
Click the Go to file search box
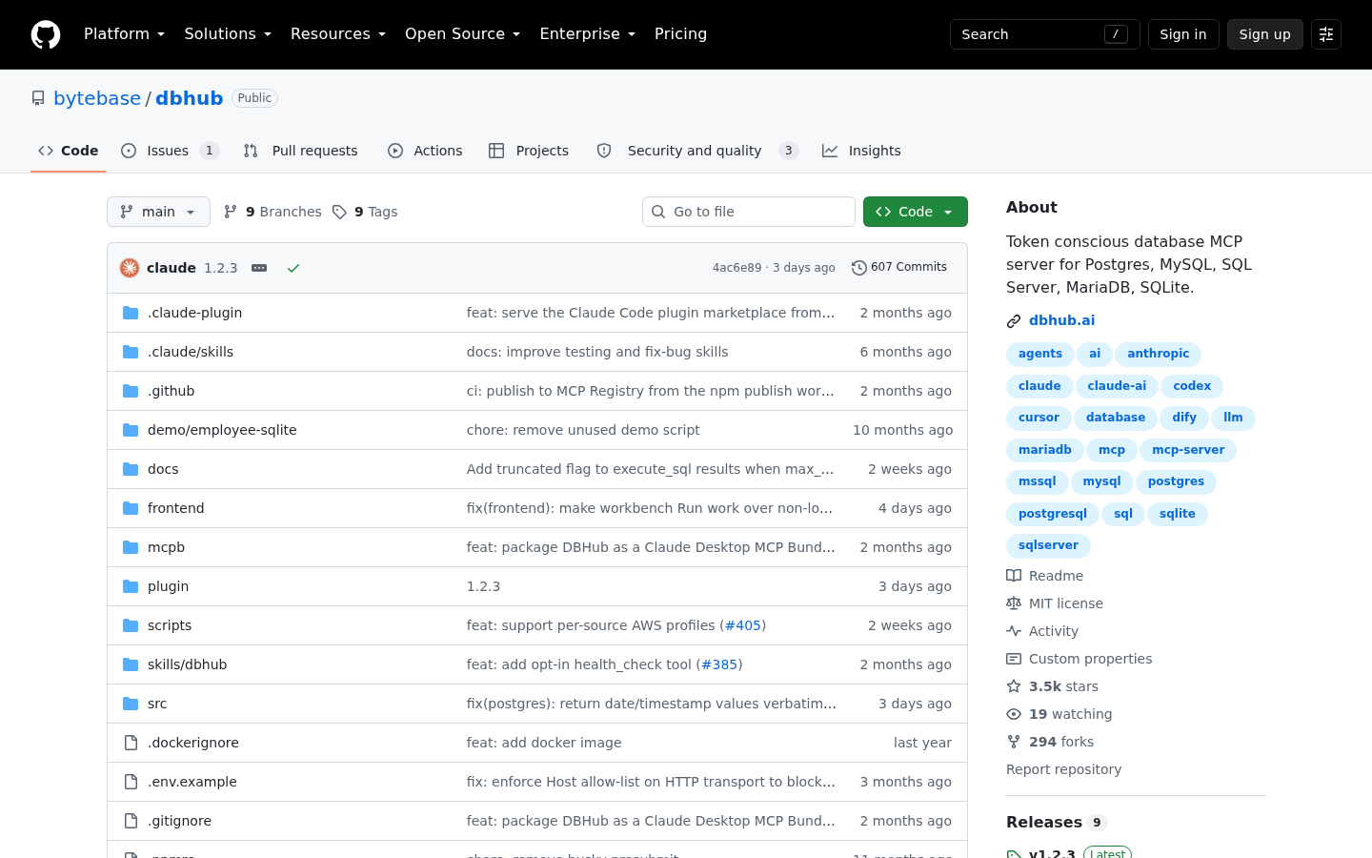pyautogui.click(x=749, y=212)
